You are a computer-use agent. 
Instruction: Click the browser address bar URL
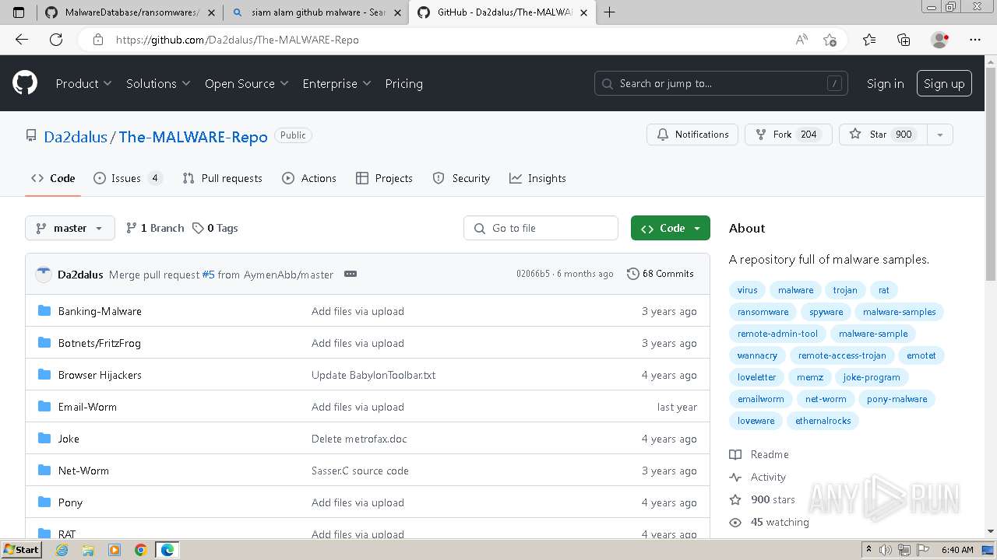pyautogui.click(x=238, y=40)
